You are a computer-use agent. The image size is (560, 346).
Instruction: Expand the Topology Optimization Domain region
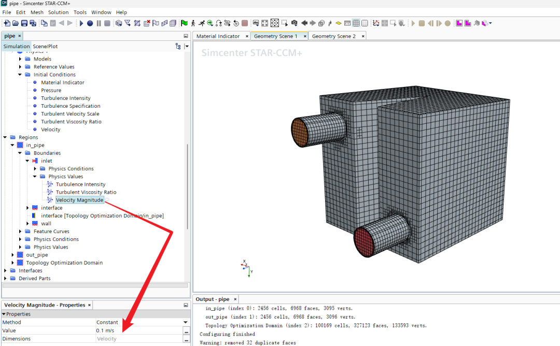[12, 263]
